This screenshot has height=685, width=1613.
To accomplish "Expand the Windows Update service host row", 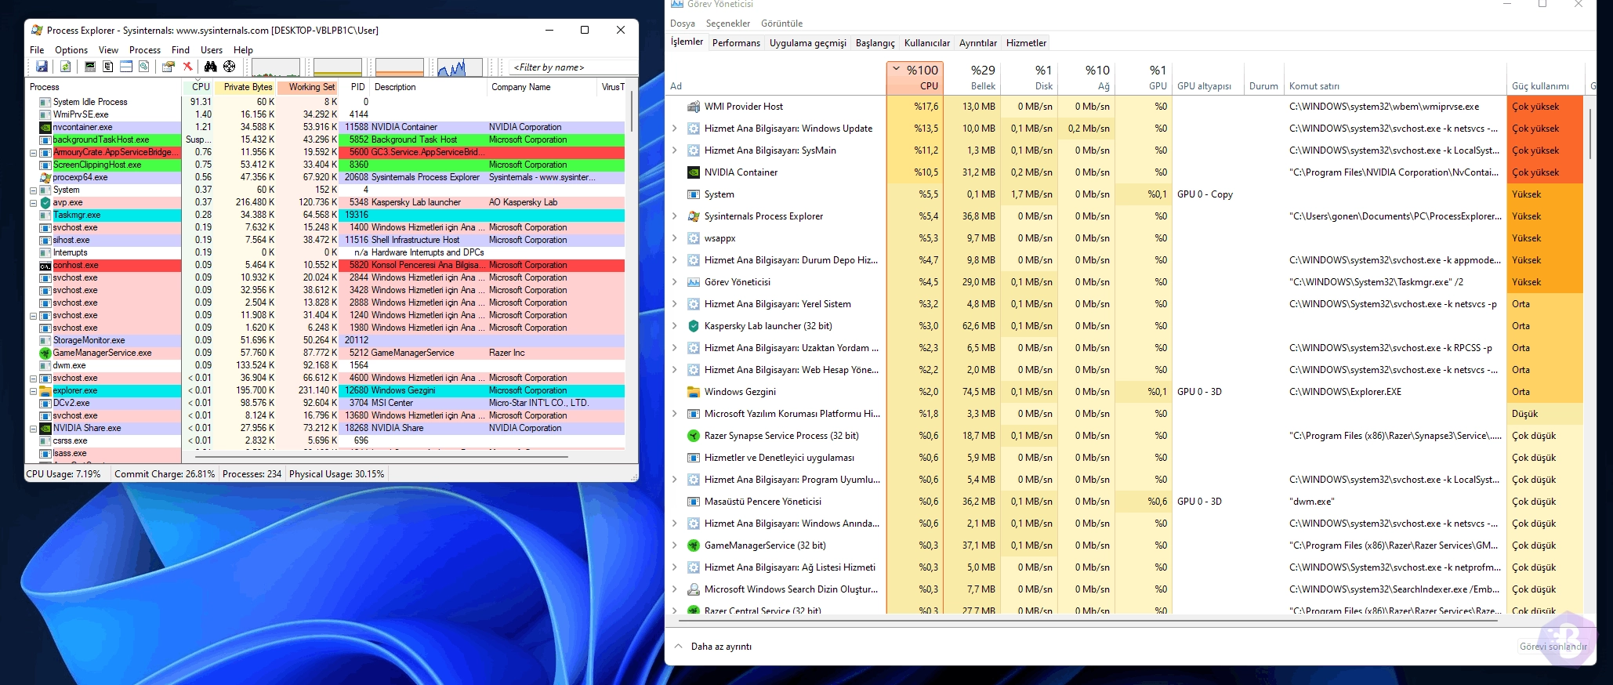I will tap(675, 129).
